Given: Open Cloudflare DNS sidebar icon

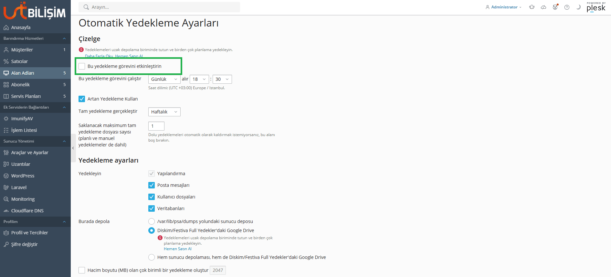Looking at the screenshot, I should [6, 211].
